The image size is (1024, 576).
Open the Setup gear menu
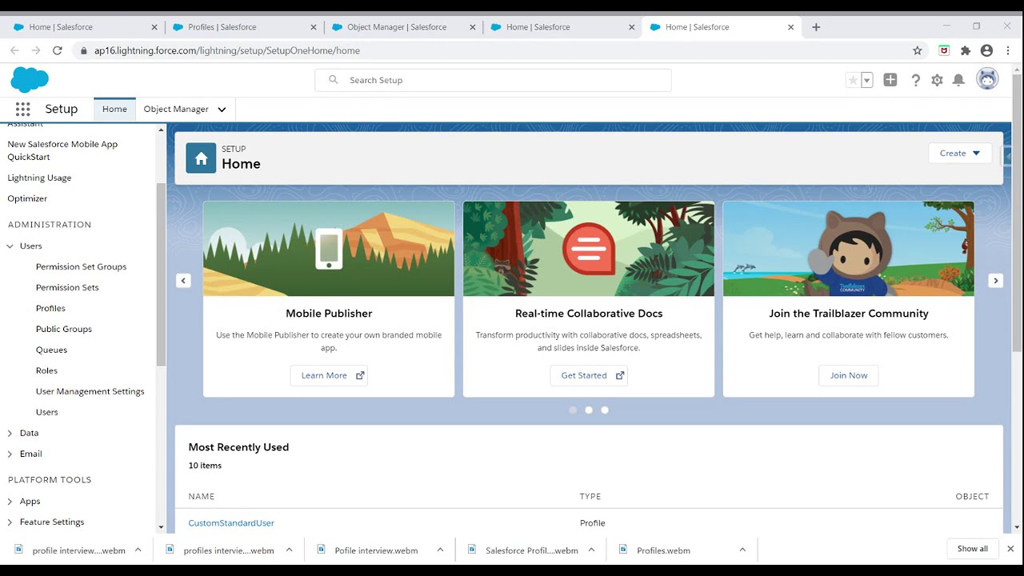pyautogui.click(x=937, y=80)
